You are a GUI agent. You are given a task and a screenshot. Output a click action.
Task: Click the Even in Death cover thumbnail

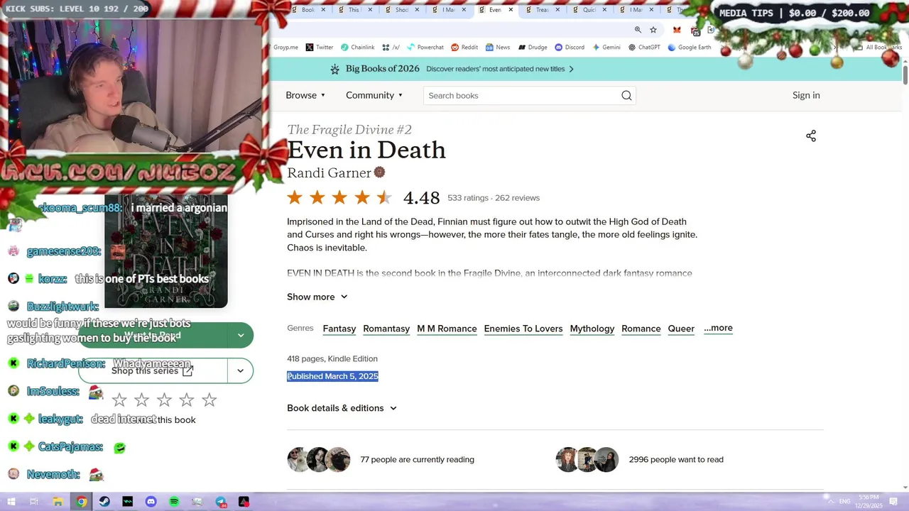point(166,252)
